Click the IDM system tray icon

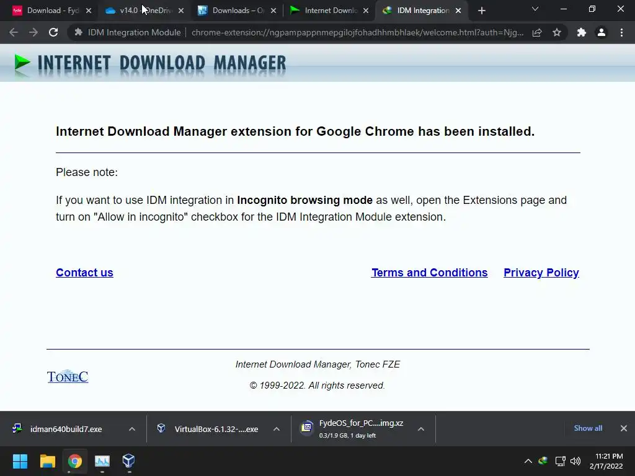543,461
